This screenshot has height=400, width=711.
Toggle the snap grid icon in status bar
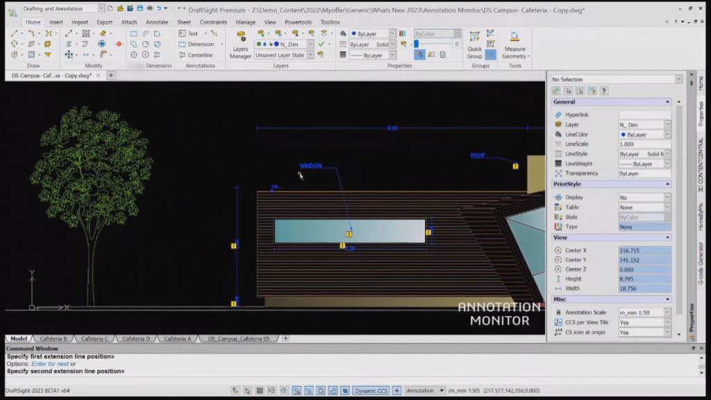(259, 390)
